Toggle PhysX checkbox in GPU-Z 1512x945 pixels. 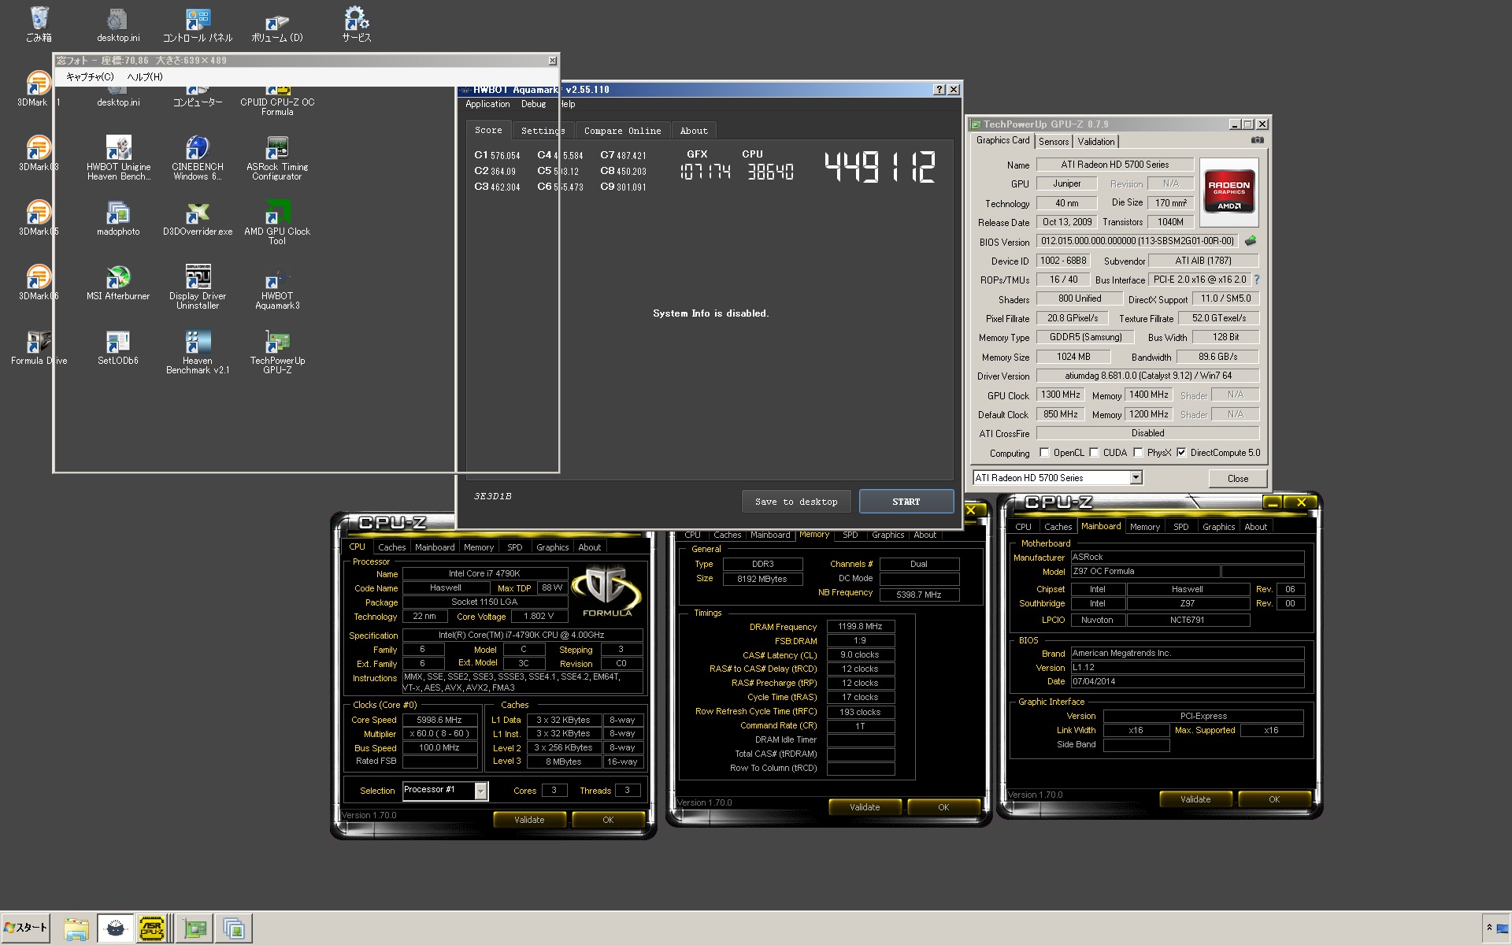click(x=1138, y=453)
